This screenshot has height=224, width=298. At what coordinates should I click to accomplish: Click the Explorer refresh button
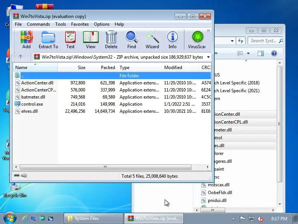[241, 41]
